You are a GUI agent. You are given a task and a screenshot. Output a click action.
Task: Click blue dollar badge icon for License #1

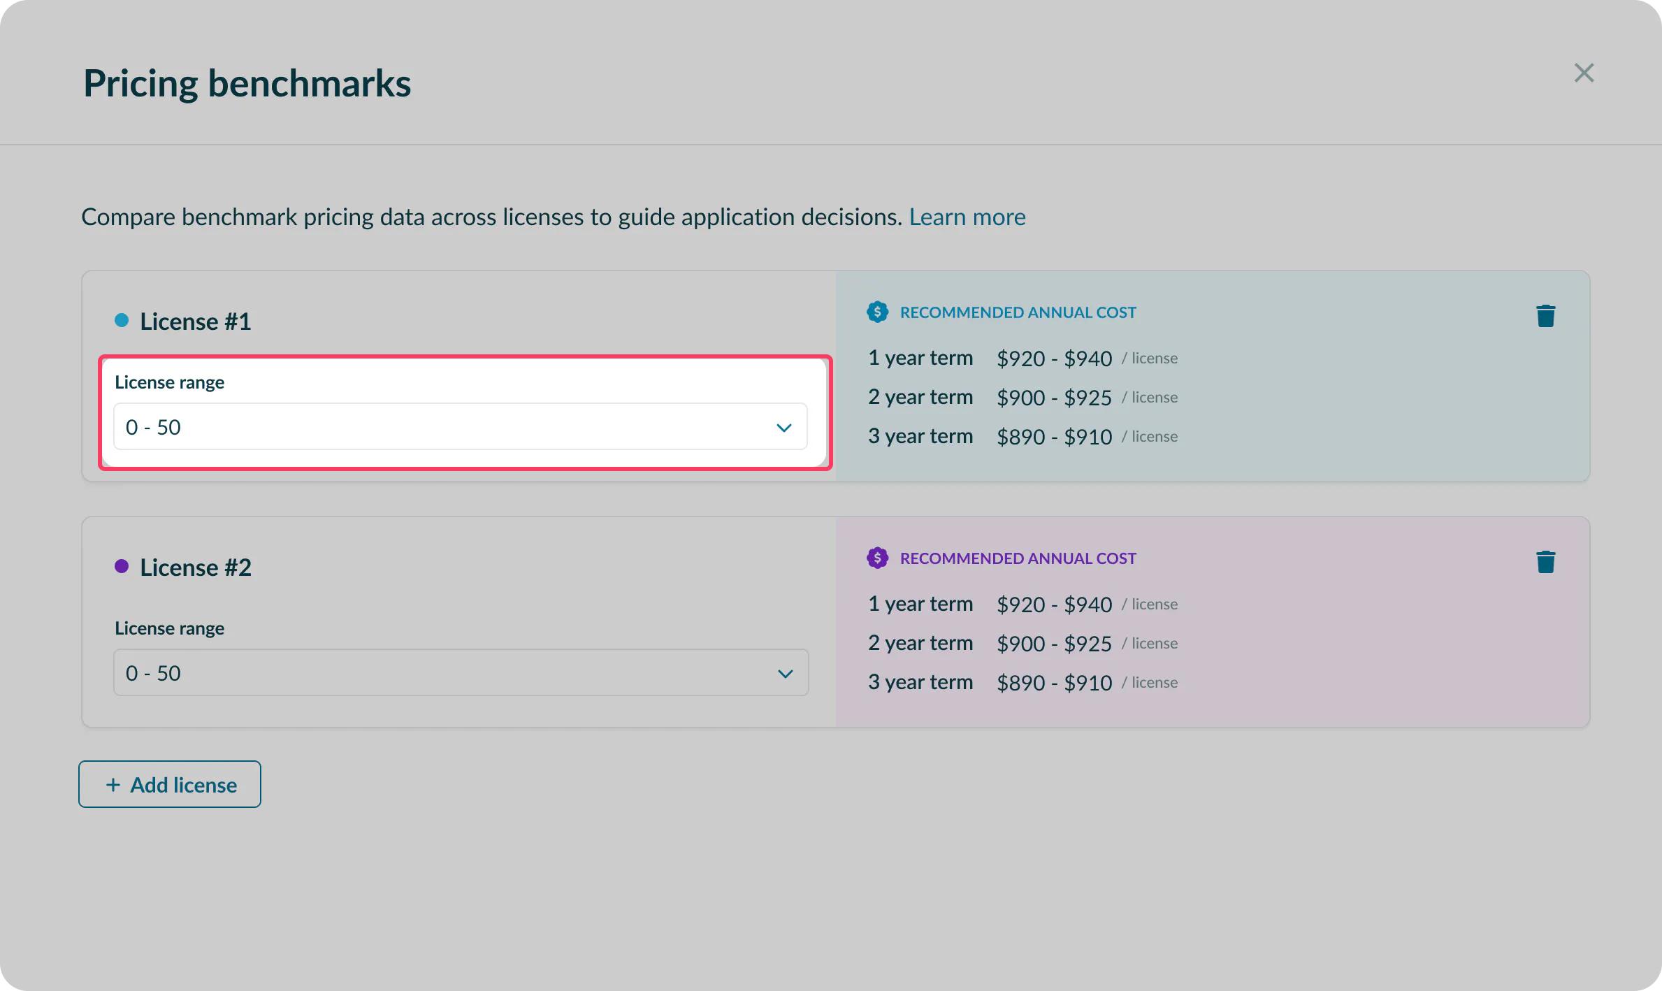(877, 312)
